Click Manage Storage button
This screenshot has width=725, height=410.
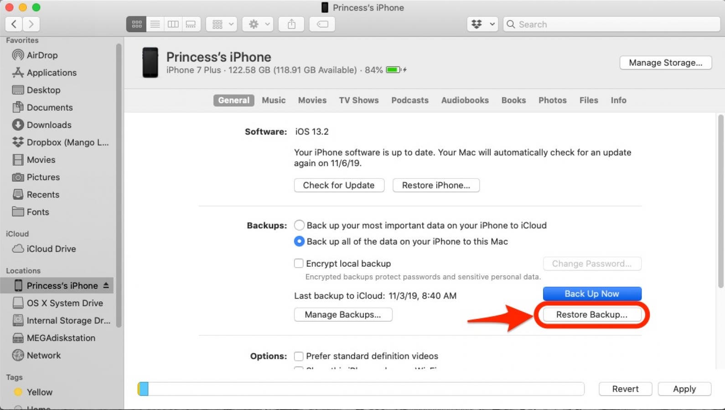coord(666,63)
